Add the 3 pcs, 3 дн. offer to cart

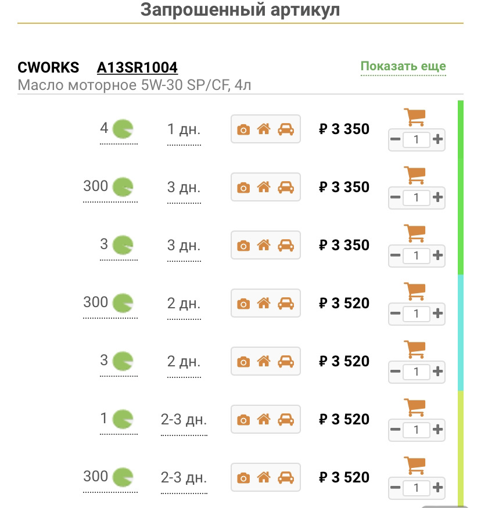click(x=416, y=233)
